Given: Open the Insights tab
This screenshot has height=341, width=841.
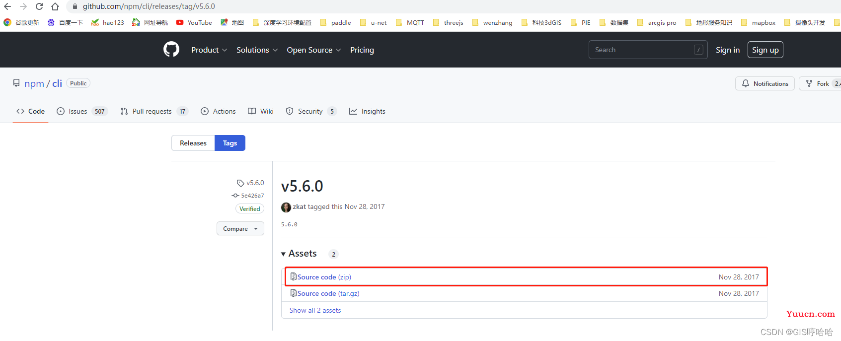Looking at the screenshot, I should (x=367, y=111).
